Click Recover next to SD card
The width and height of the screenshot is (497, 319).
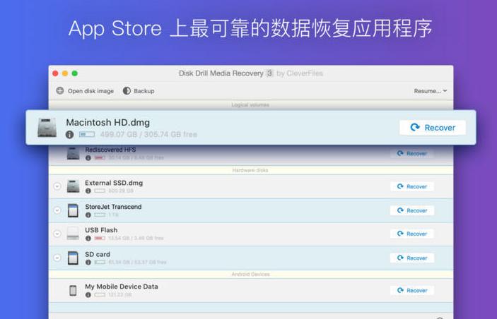point(411,258)
